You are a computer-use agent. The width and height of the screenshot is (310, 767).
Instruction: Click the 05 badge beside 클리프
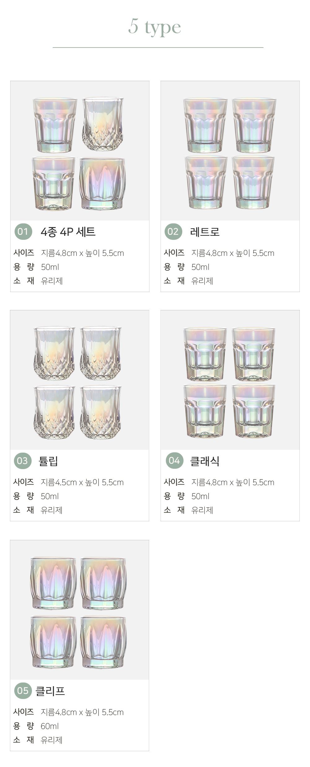[23, 691]
